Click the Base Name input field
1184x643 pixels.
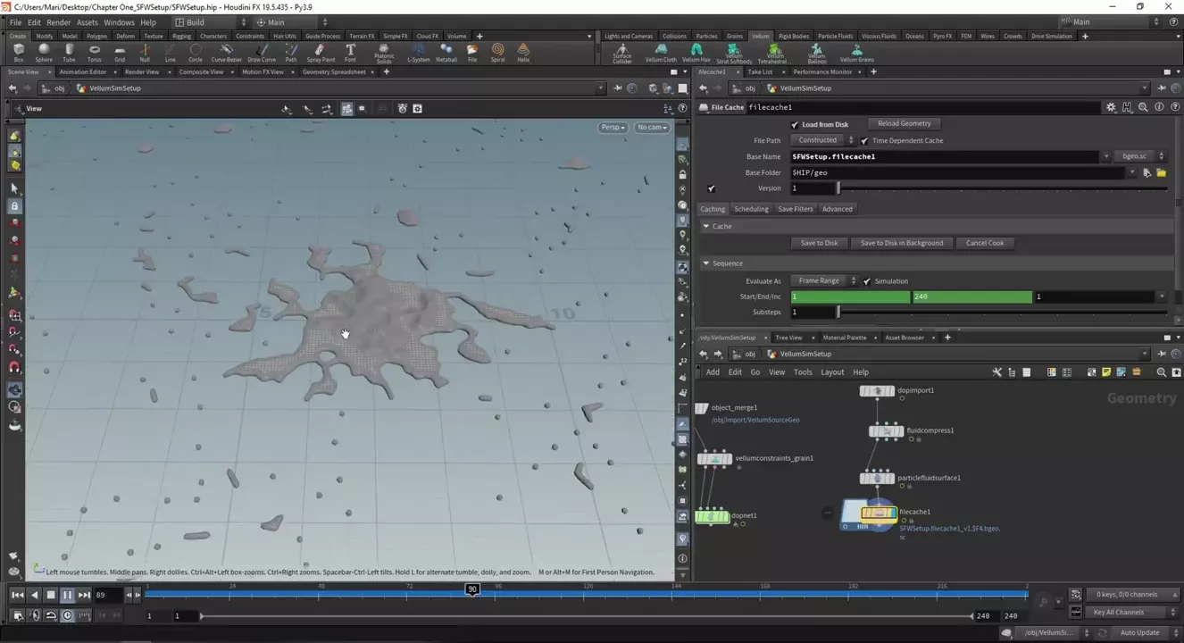pos(945,157)
